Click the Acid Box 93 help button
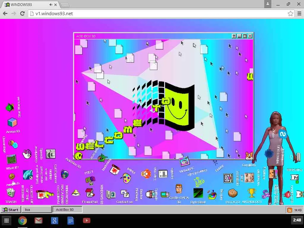Viewport: 304px width, 228px height. (x=234, y=36)
